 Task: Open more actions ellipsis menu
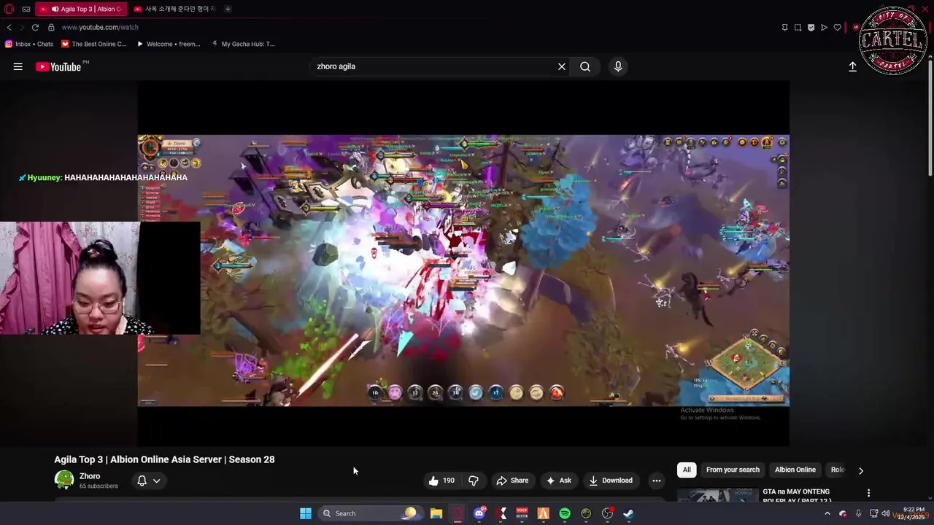(657, 481)
